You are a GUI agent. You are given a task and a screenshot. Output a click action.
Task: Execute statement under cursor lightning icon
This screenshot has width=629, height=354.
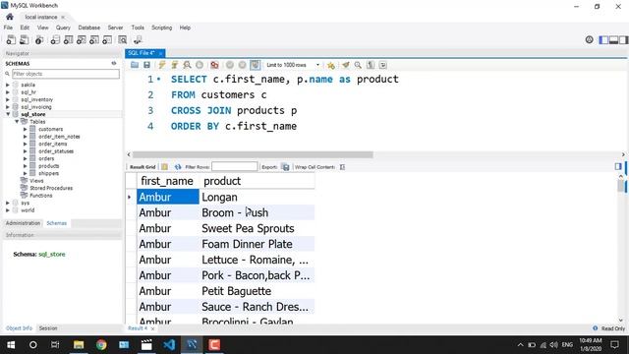175,65
